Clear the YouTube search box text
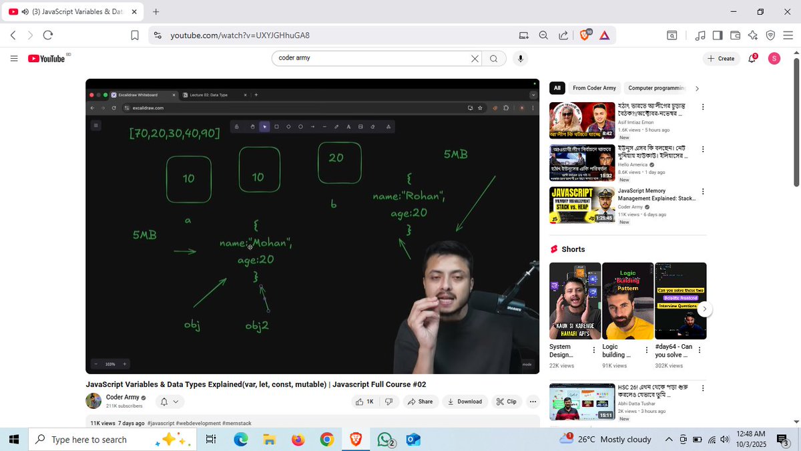Screen dimensions: 801x451 tap(475, 58)
